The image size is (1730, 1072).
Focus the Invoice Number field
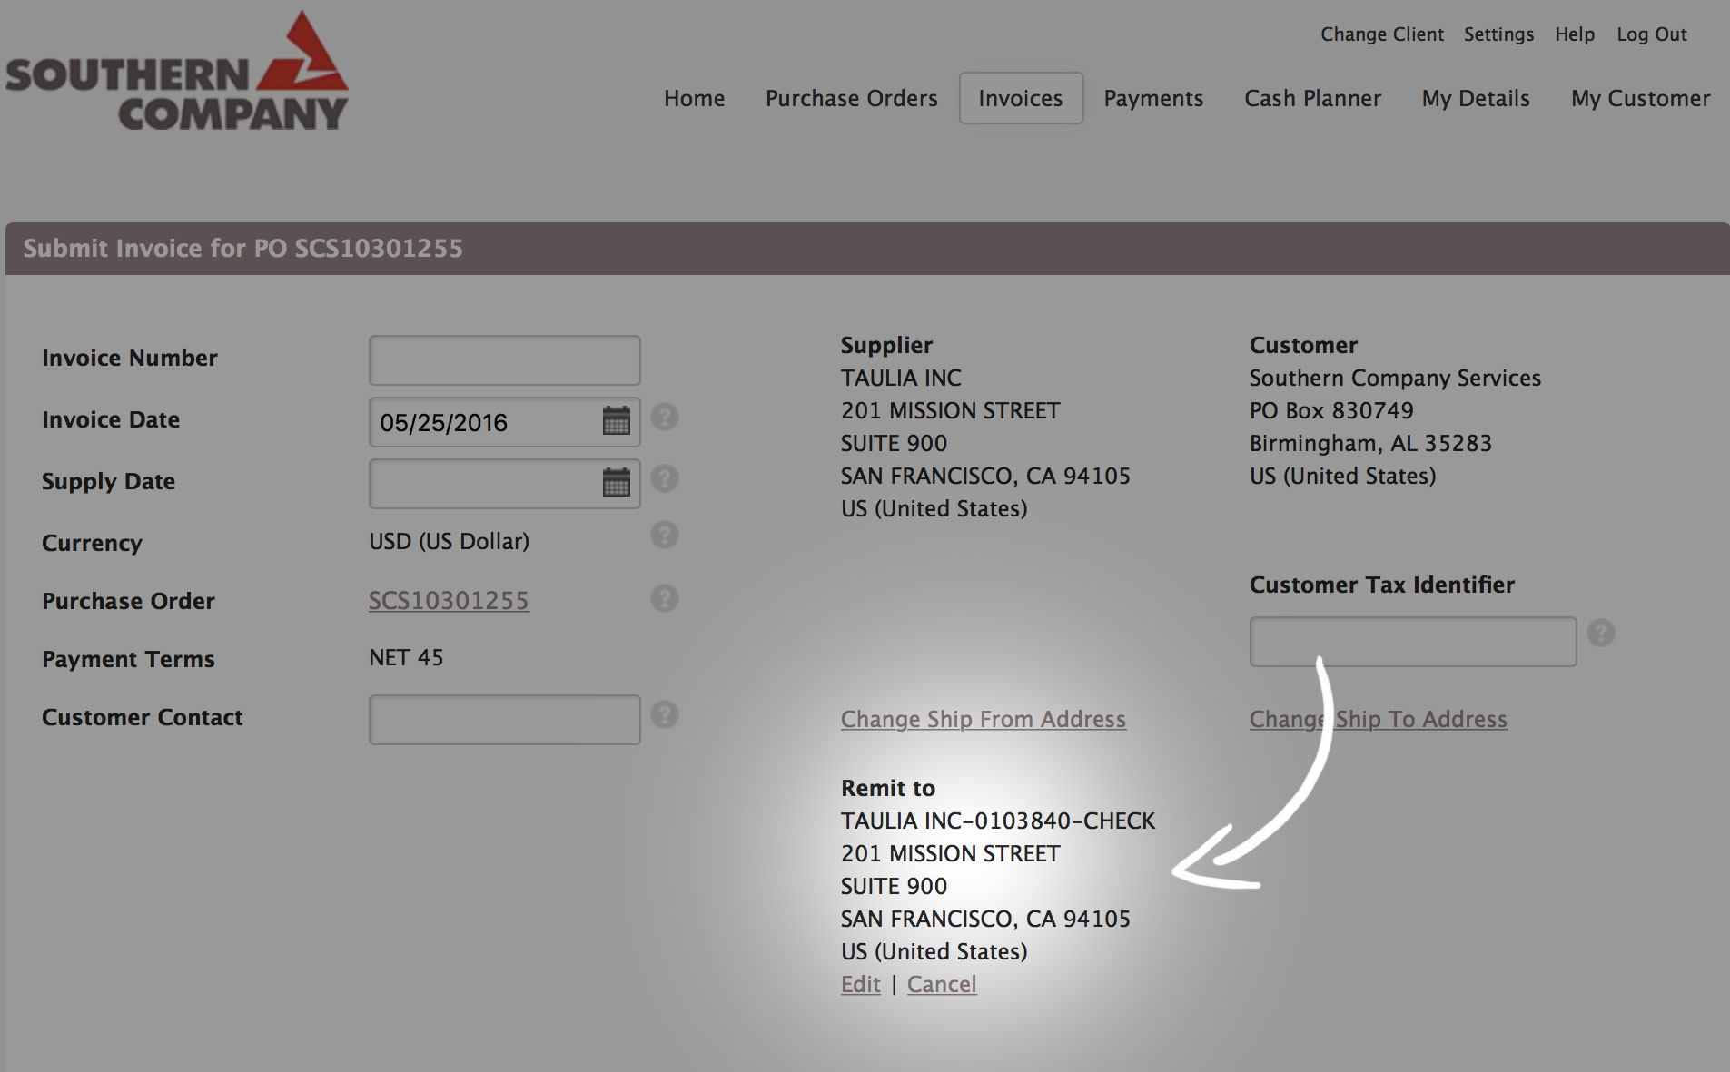[504, 360]
